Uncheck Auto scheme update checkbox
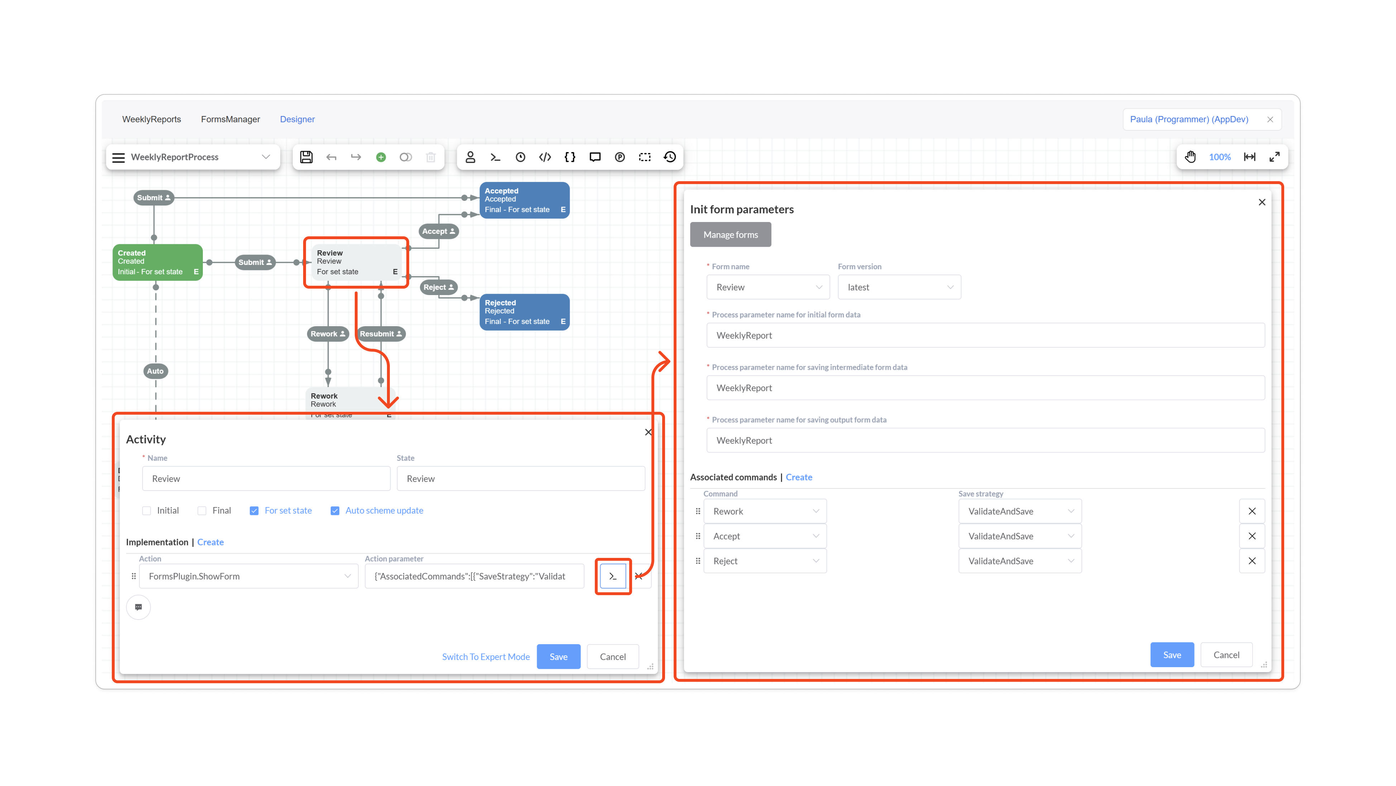 coord(335,511)
